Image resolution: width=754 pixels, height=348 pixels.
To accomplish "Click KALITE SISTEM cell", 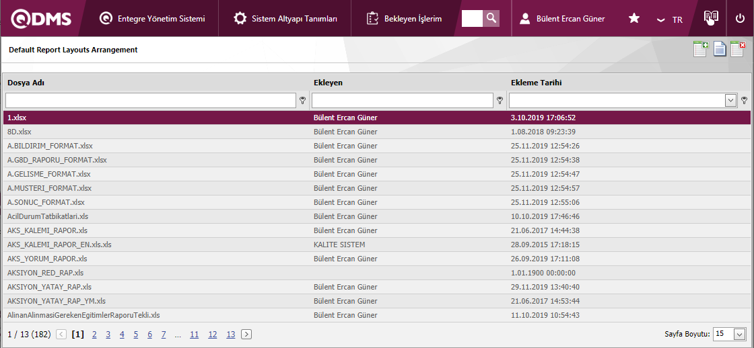I will click(x=339, y=245).
